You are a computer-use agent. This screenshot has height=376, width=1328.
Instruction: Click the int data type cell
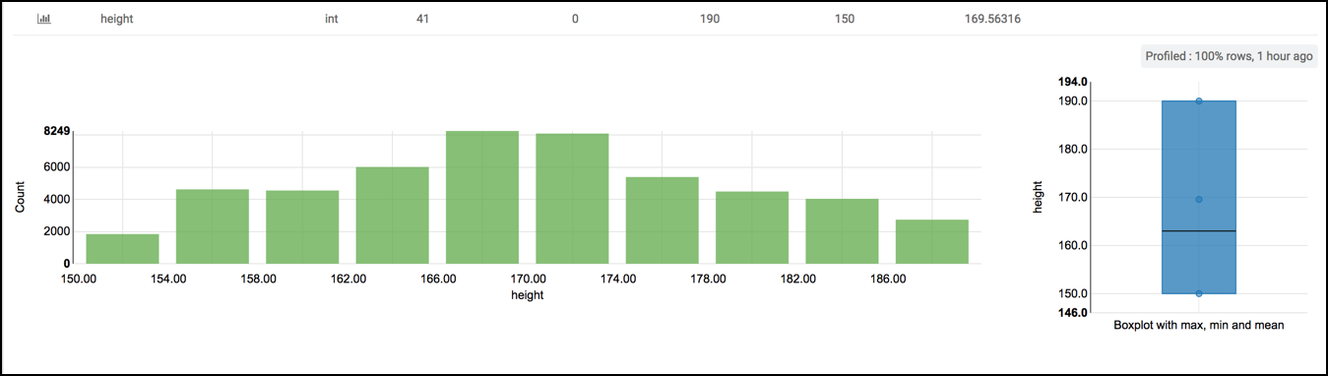331,20
